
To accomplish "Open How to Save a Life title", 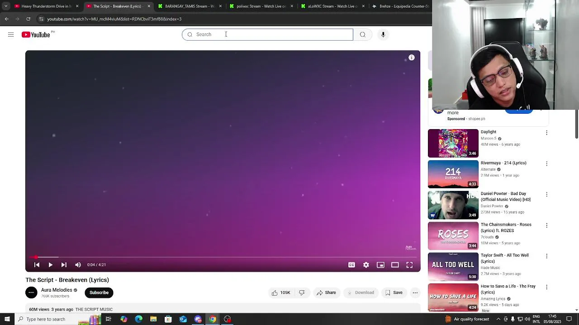I will click(x=508, y=289).
